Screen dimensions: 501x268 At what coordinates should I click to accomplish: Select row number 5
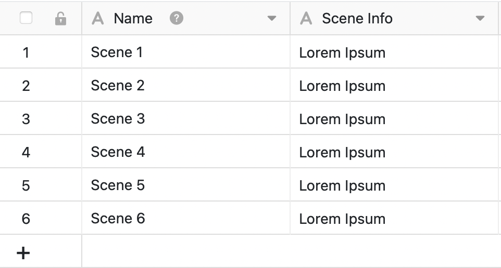click(x=26, y=185)
